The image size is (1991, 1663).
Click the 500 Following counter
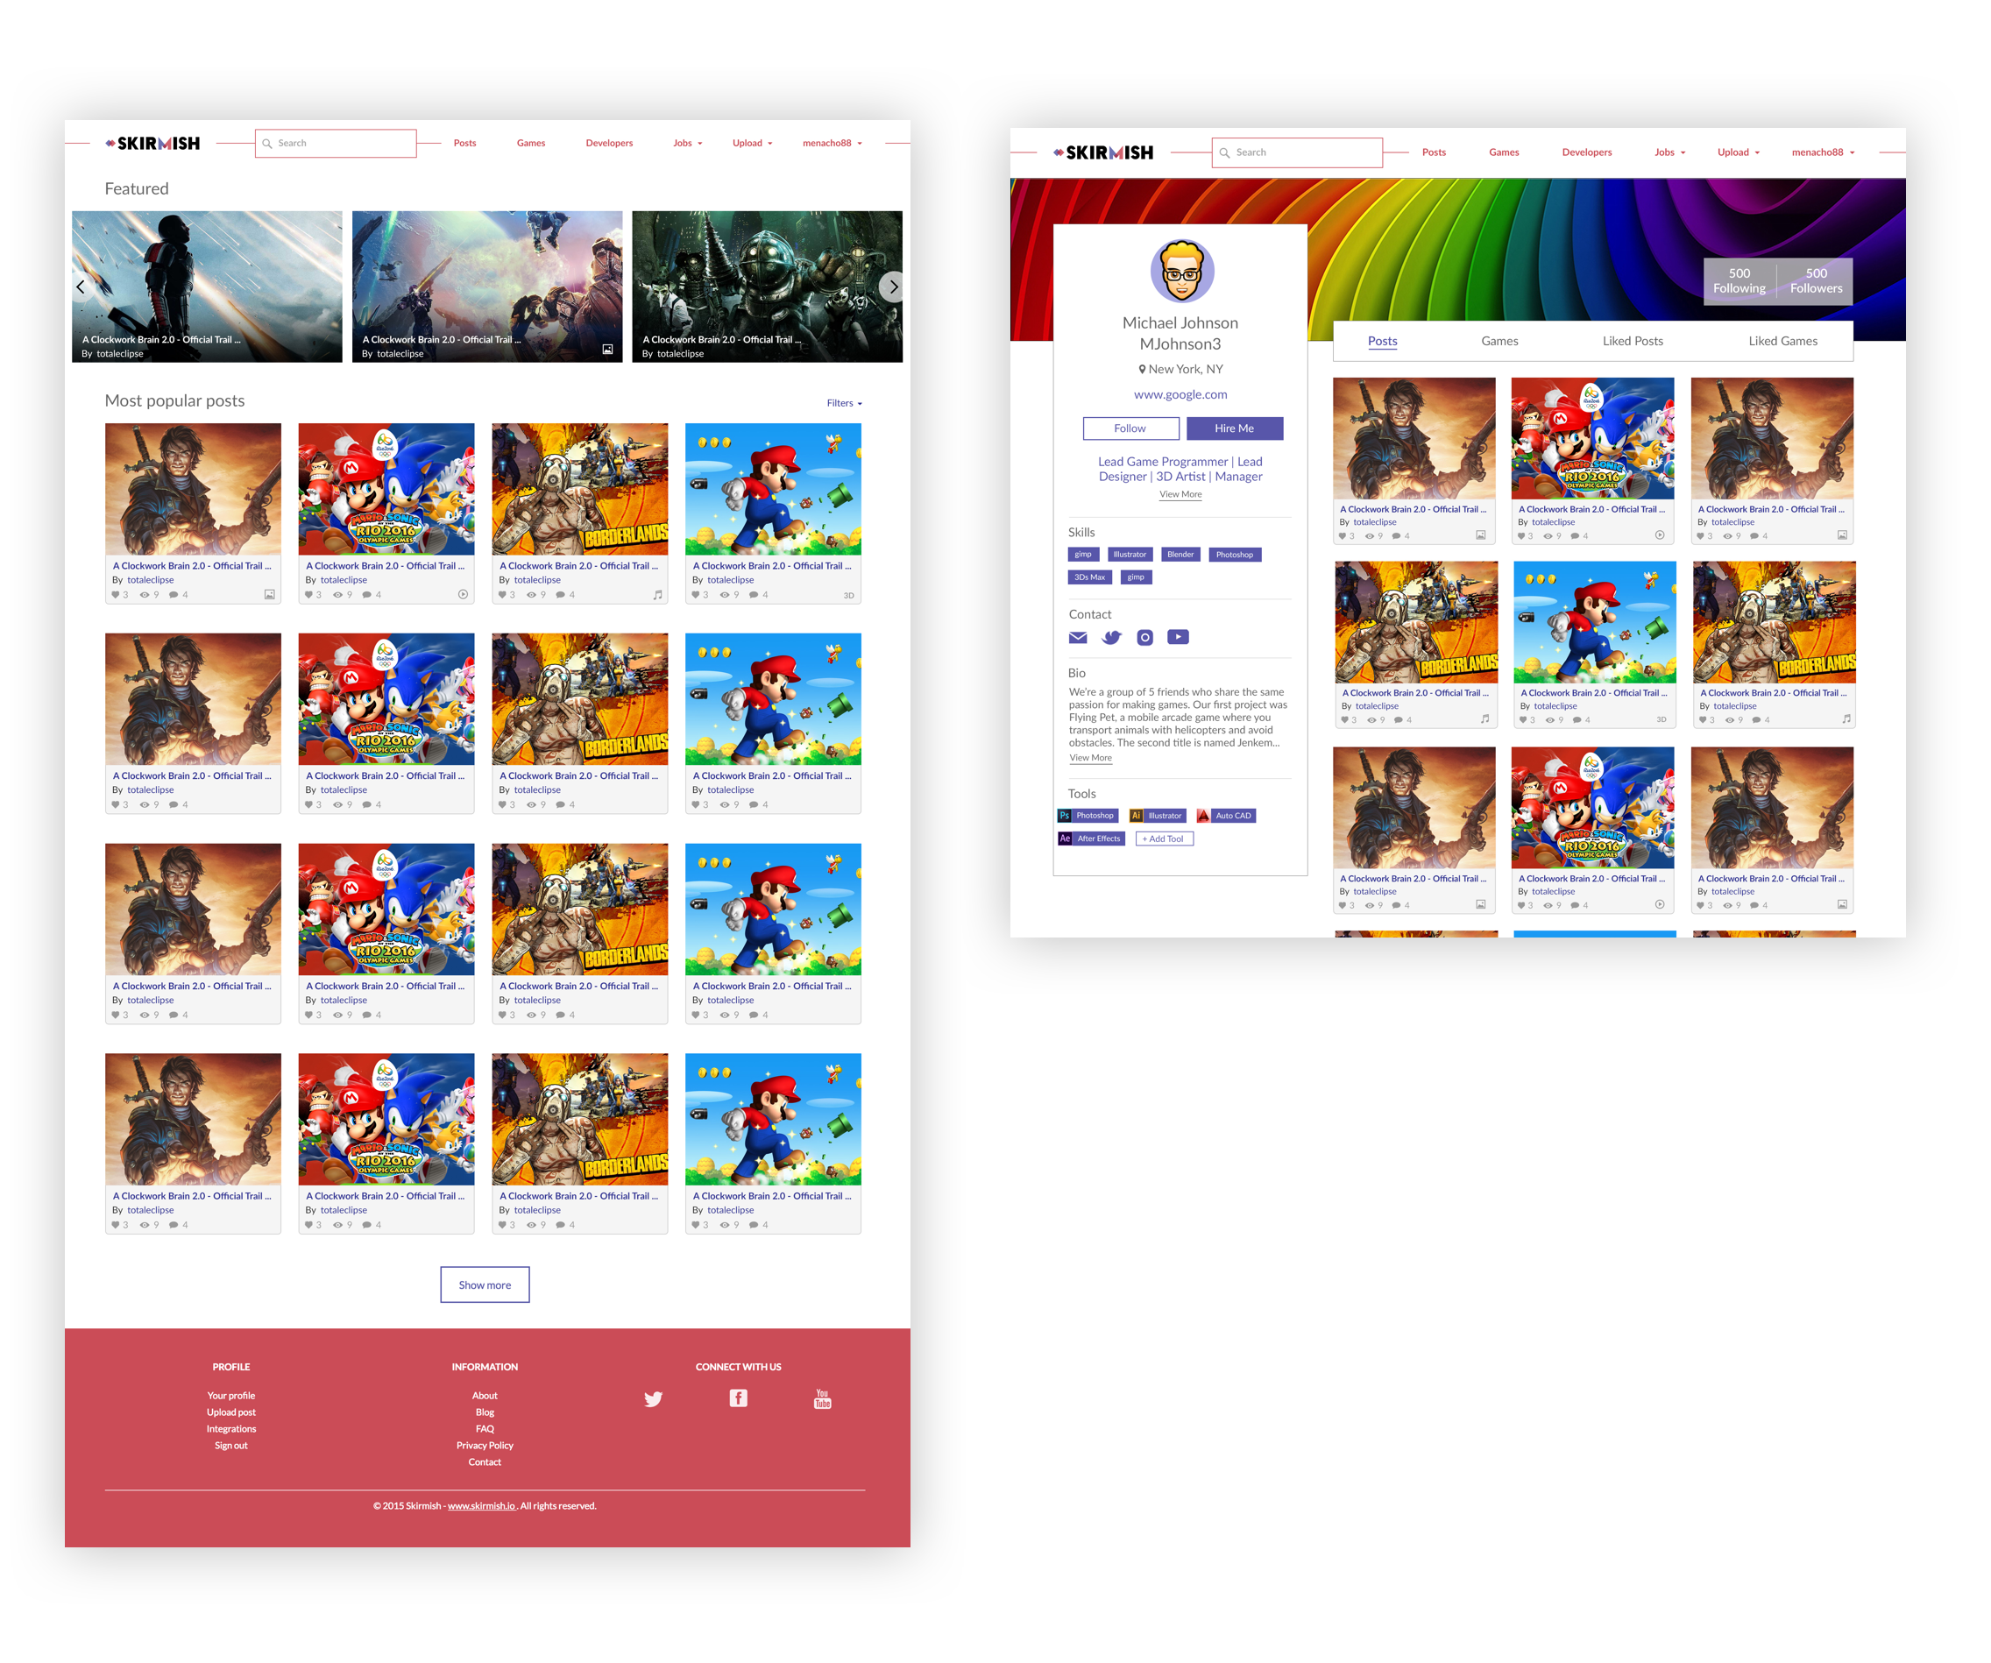coord(1739,280)
